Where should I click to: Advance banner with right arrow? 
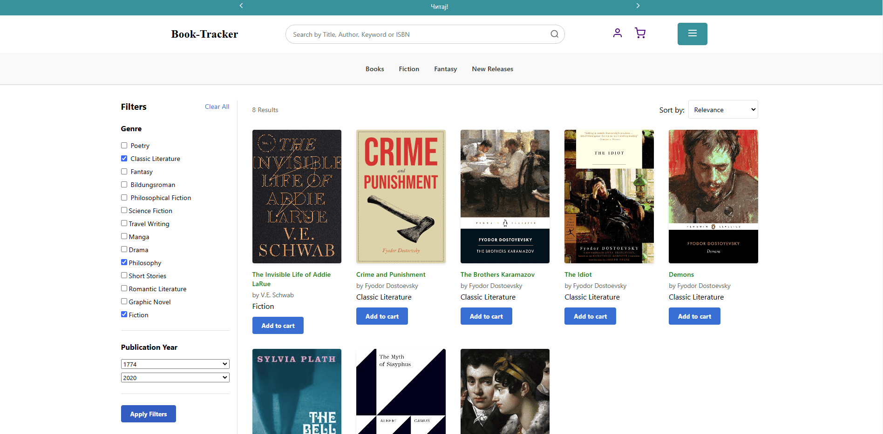click(638, 6)
